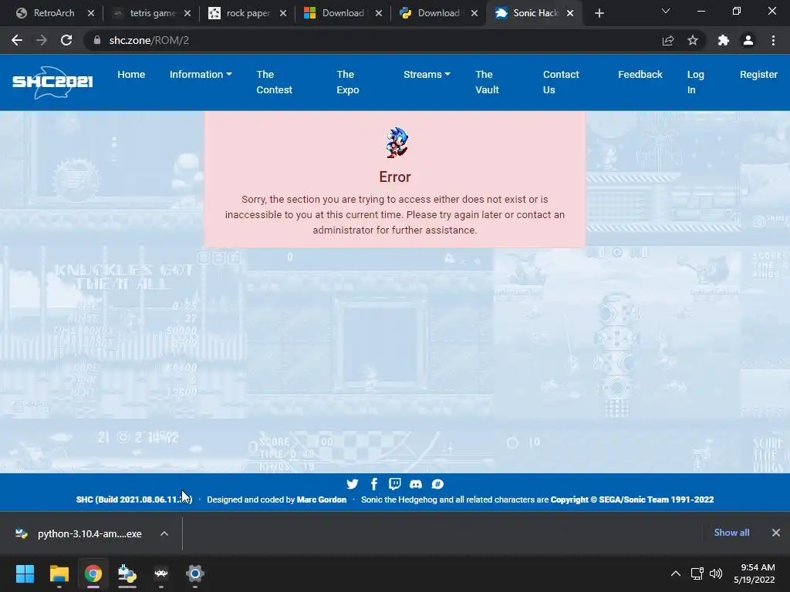The width and height of the screenshot is (790, 592).
Task: Open the Extensions puzzle icon
Action: click(724, 40)
